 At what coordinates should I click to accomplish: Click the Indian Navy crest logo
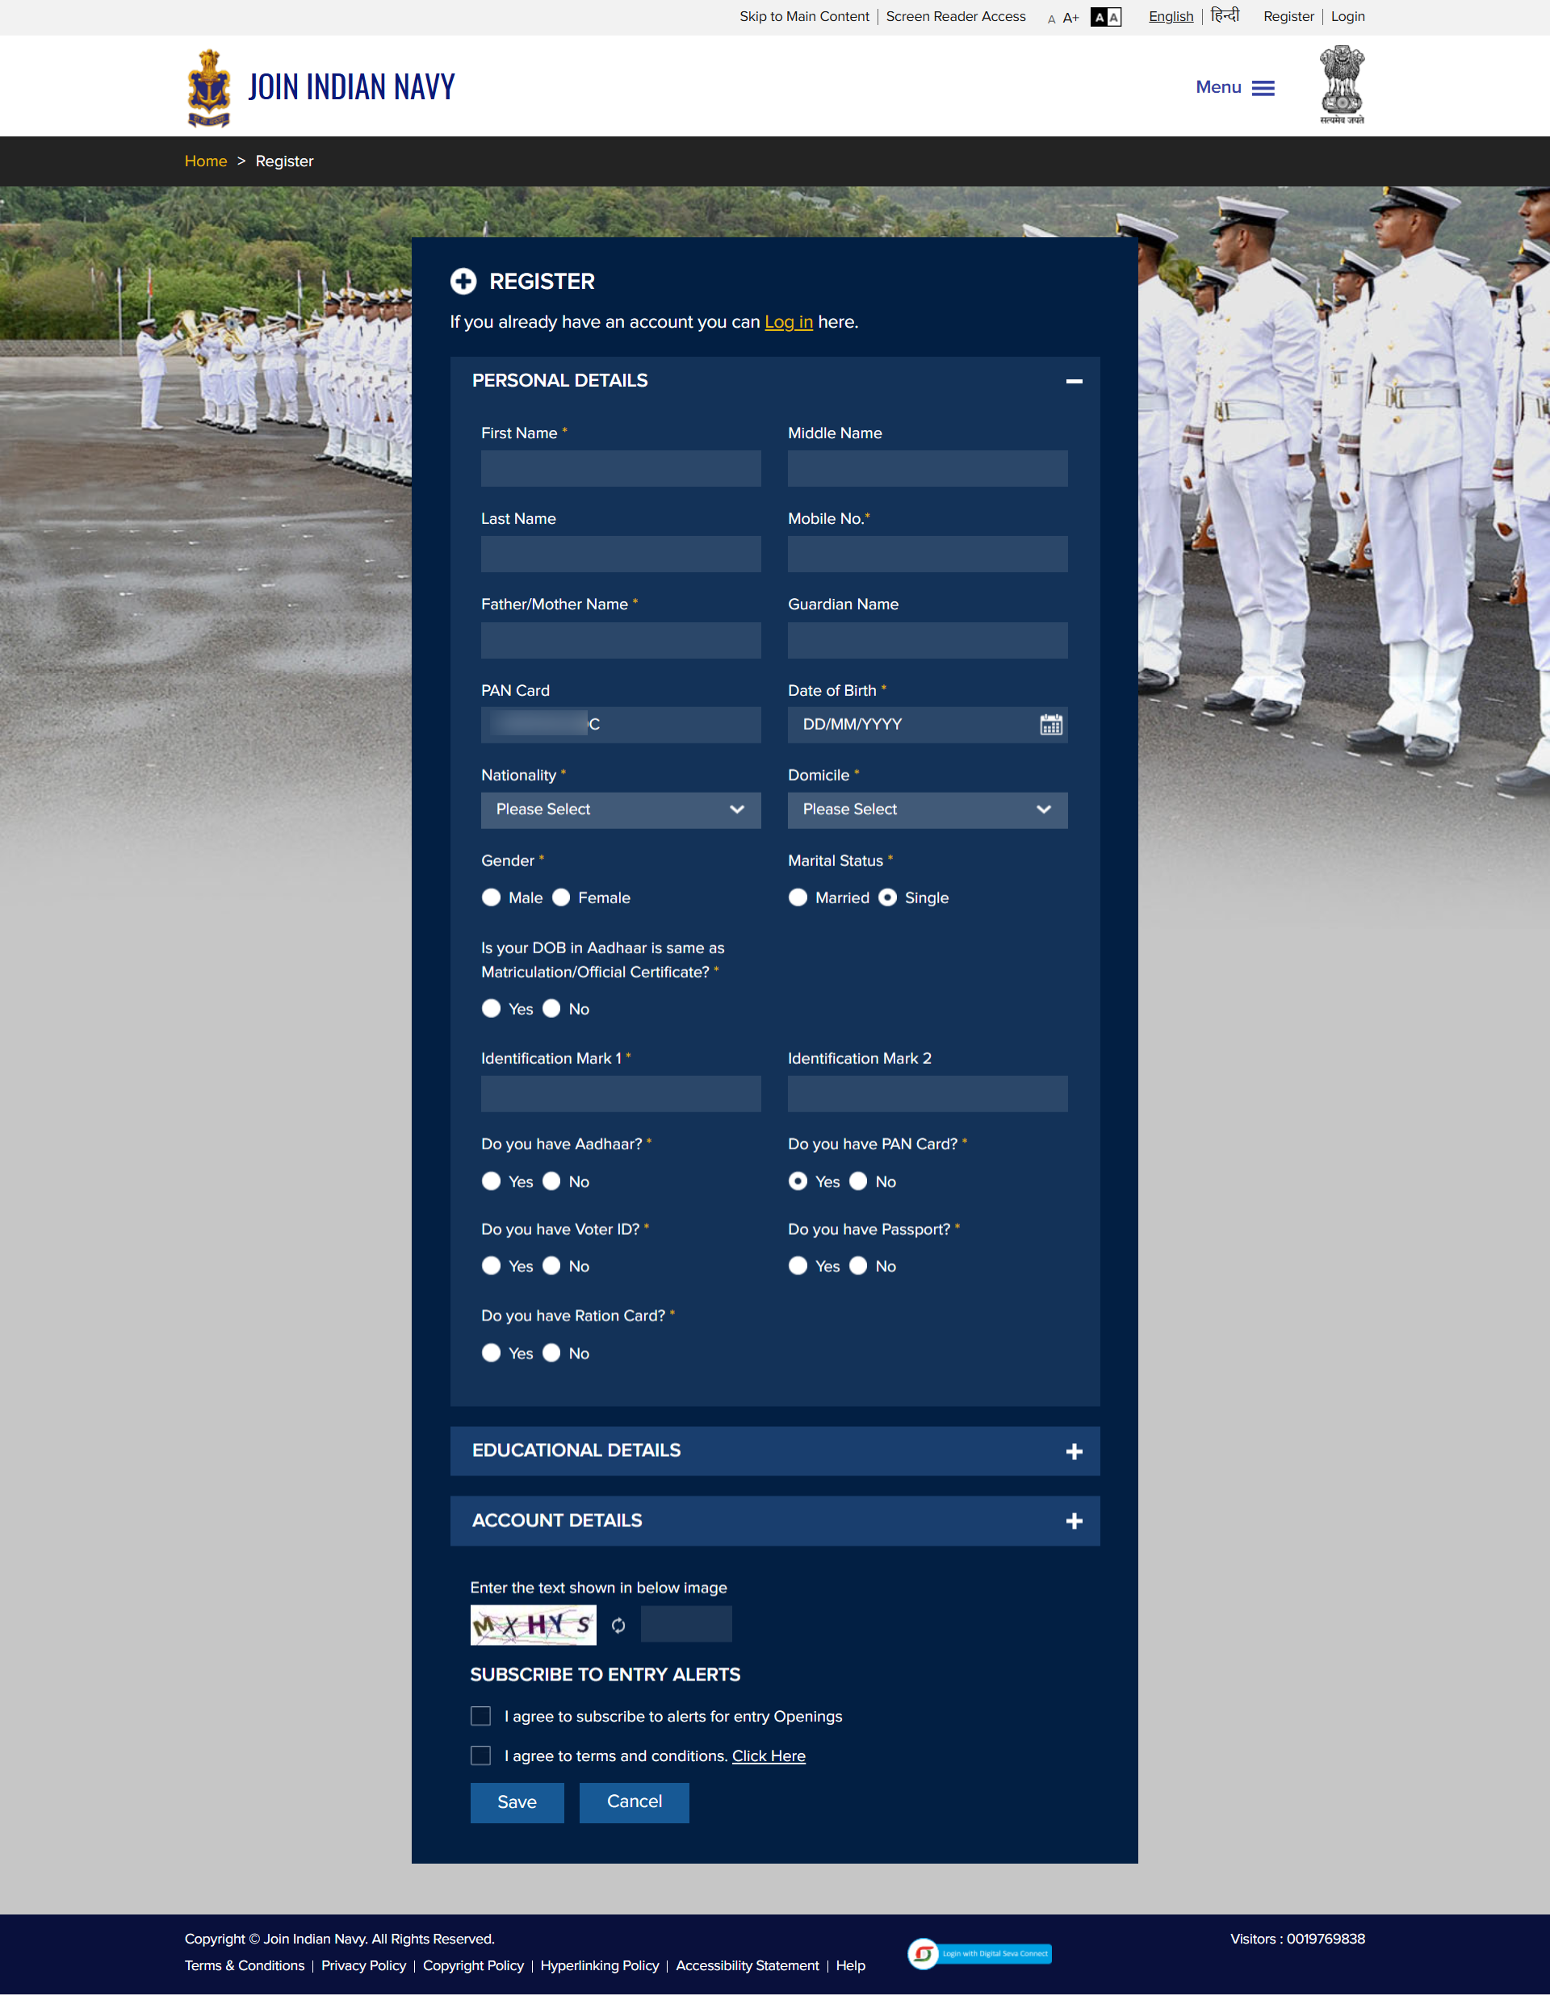click(x=208, y=88)
